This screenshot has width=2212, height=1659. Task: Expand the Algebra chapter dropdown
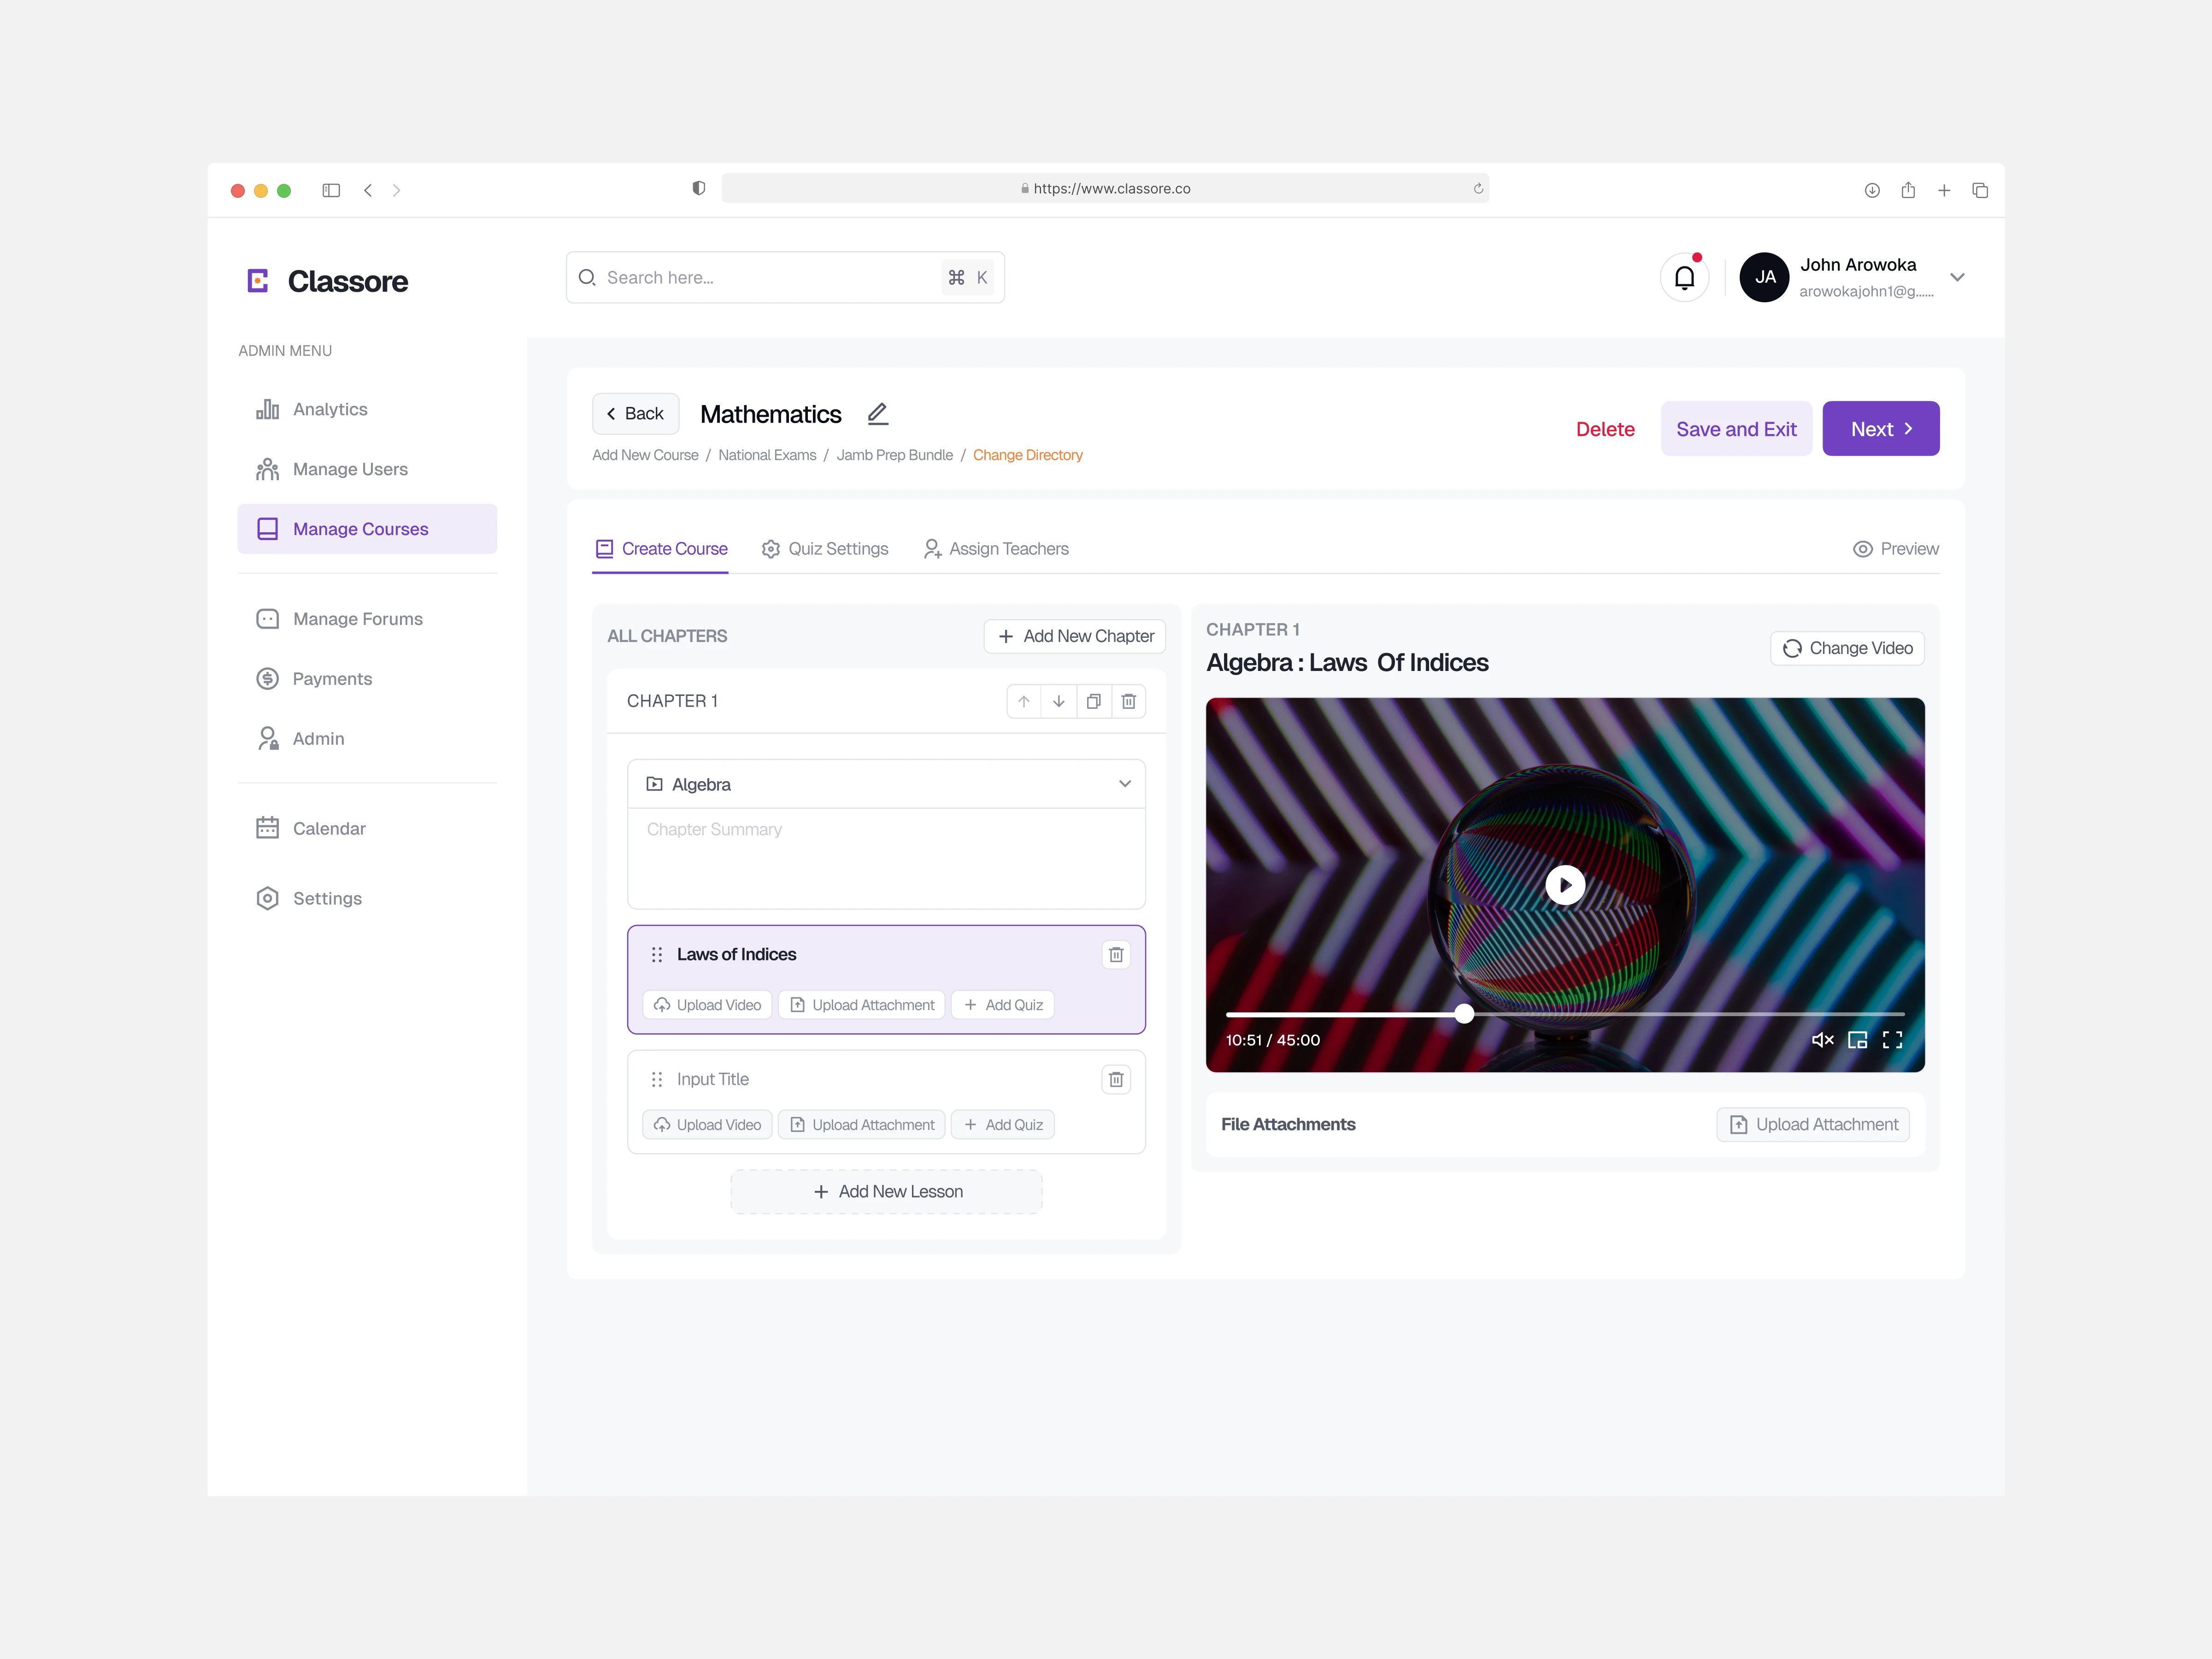click(1124, 784)
